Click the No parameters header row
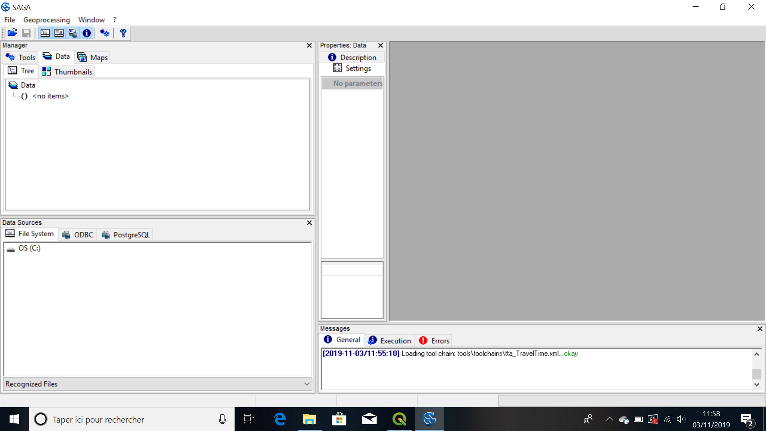 pos(353,83)
